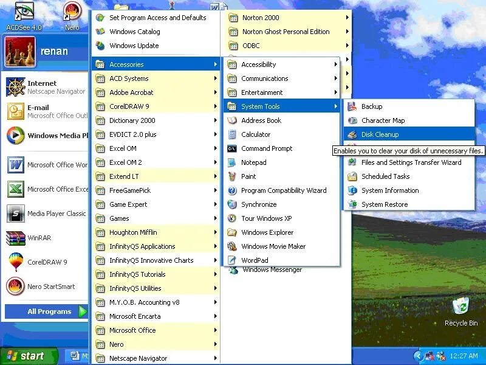This screenshot has height=365, width=486.
Task: Select the Accessories menu item
Action: [156, 64]
